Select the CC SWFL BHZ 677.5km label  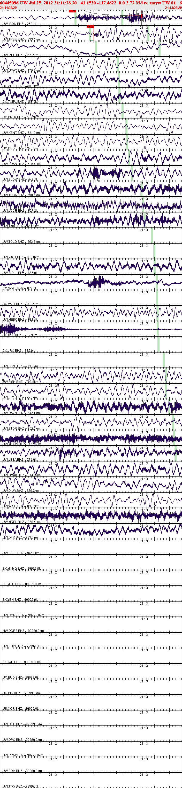[21, 288]
